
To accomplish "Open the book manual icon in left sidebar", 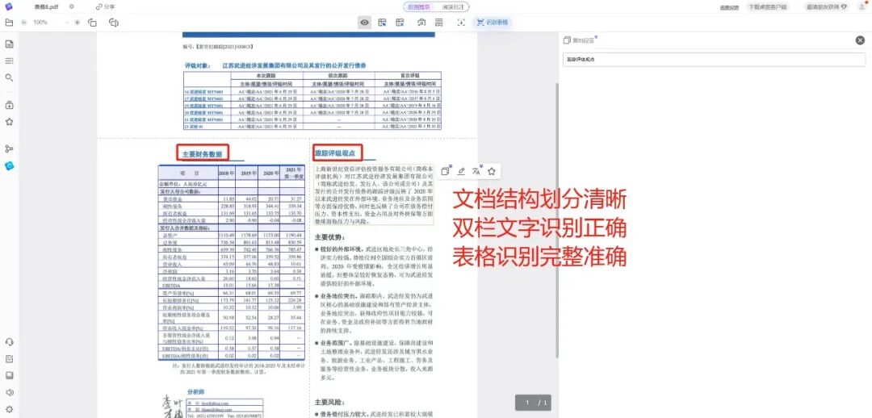I will pos(9,375).
